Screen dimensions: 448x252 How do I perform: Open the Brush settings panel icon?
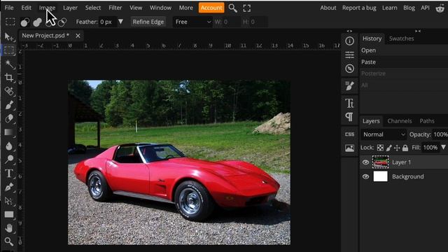click(x=349, y=85)
